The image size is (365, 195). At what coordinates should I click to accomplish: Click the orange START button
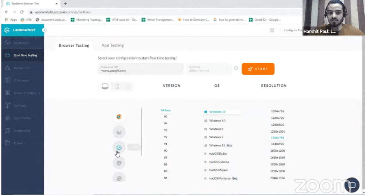(258, 69)
